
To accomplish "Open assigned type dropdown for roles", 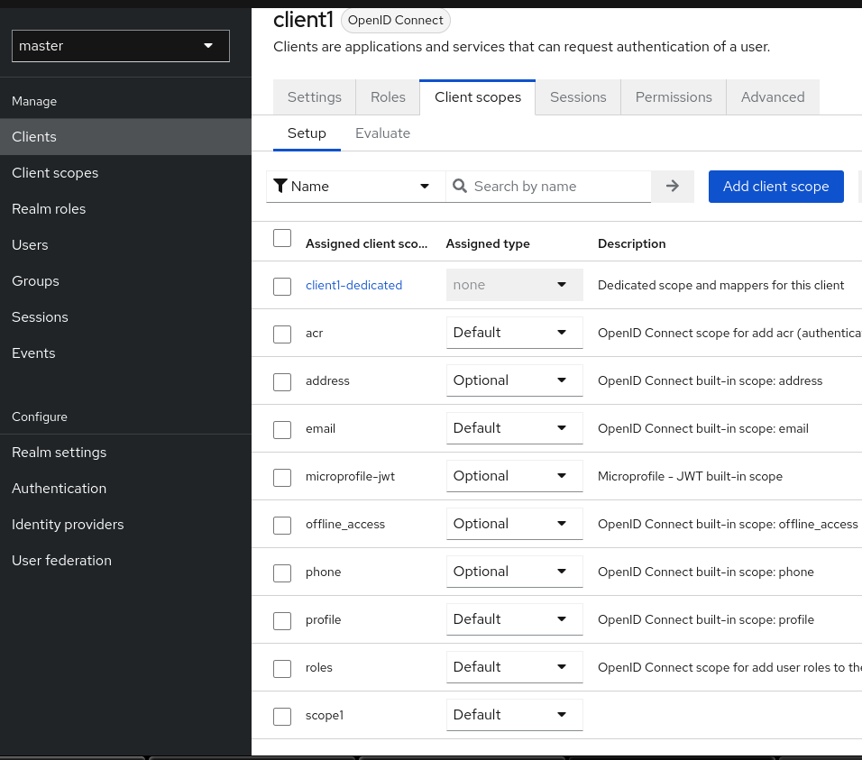I will tap(514, 667).
